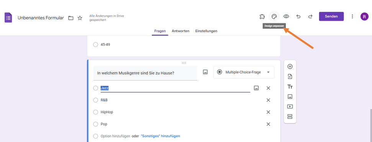The image size is (372, 142).
Task: Remove the Pop option
Action: pos(268,124)
